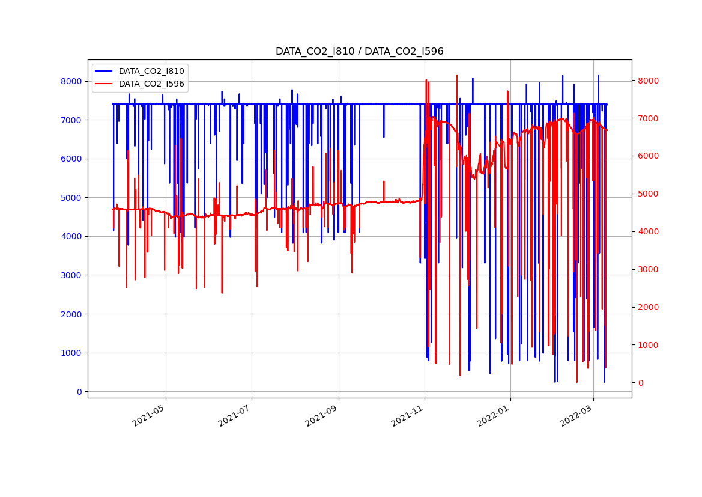Click the red 0 right axis tick label
The width and height of the screenshot is (702, 497).
coord(640,383)
